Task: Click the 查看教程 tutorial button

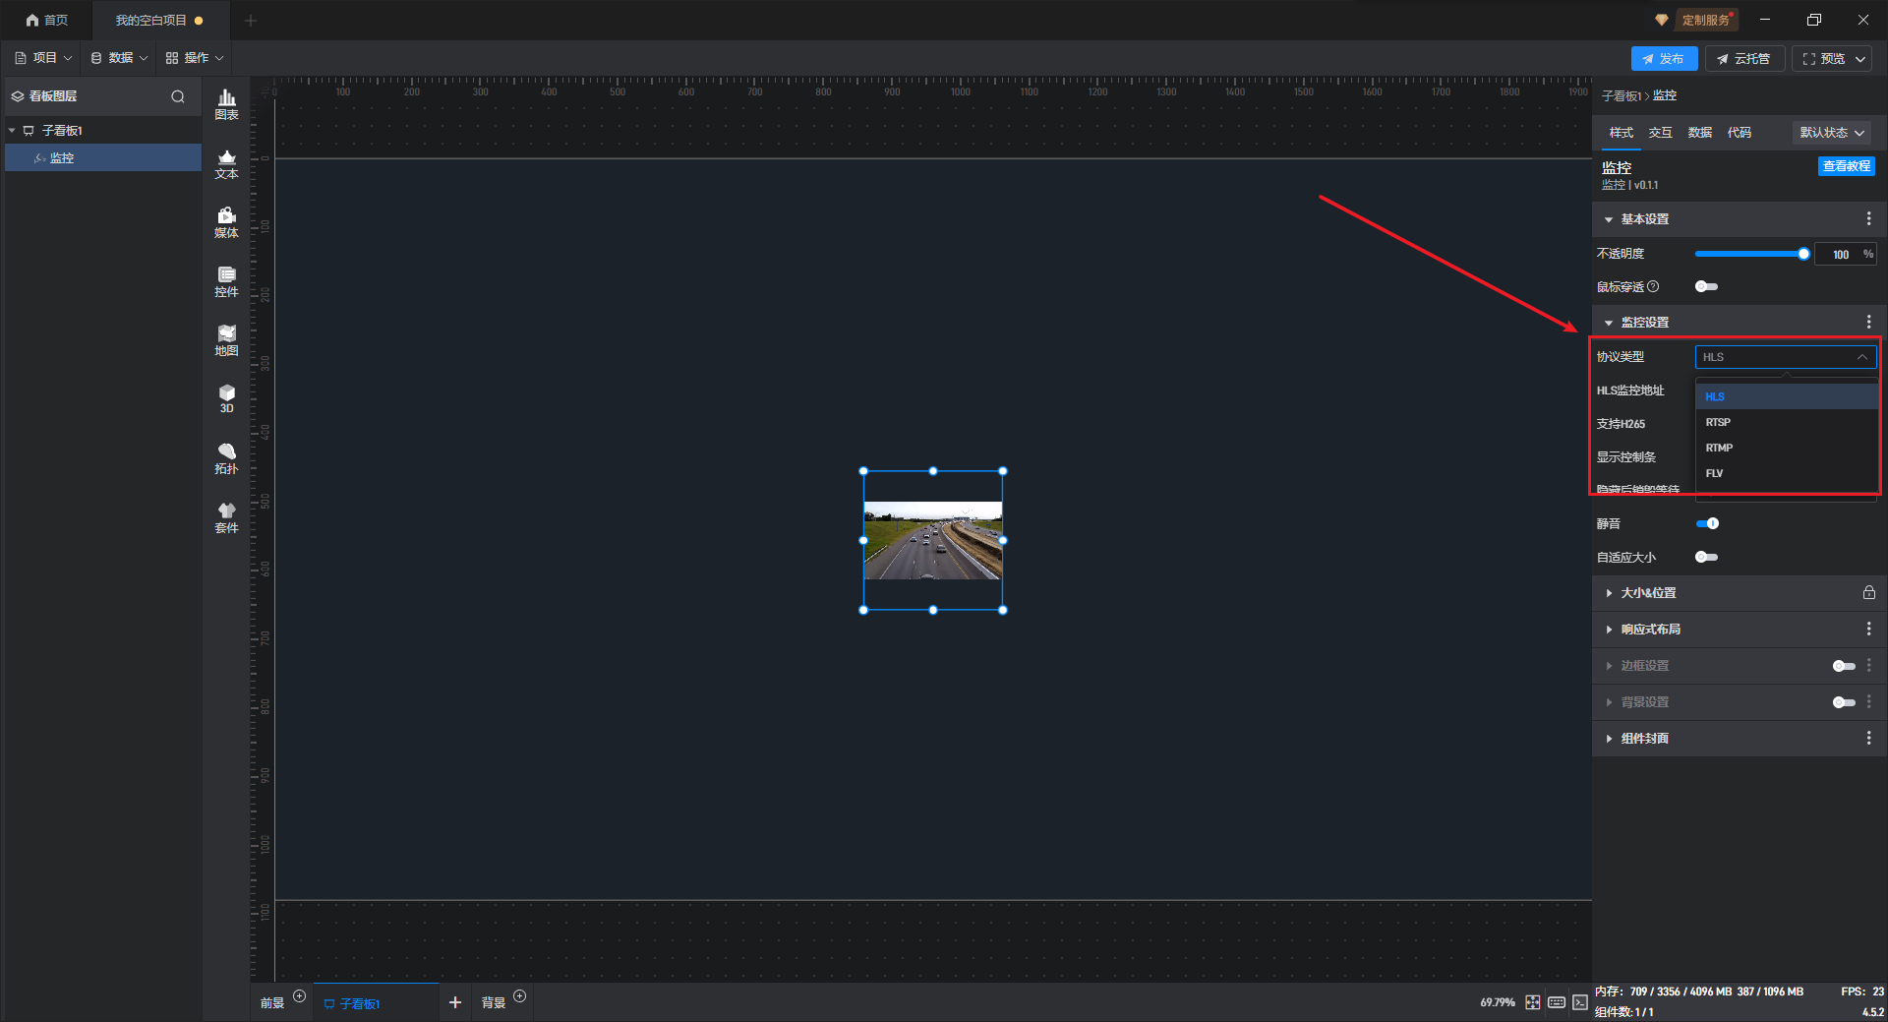Action: 1846,166
